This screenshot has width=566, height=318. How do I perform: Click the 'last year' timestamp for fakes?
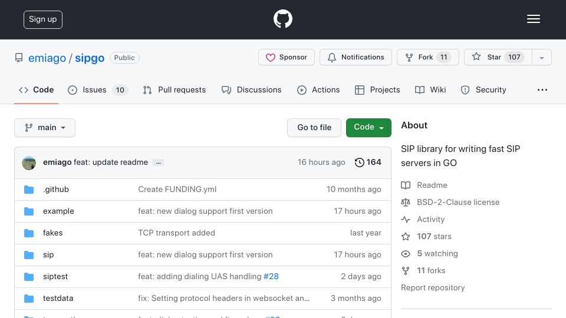coord(366,233)
